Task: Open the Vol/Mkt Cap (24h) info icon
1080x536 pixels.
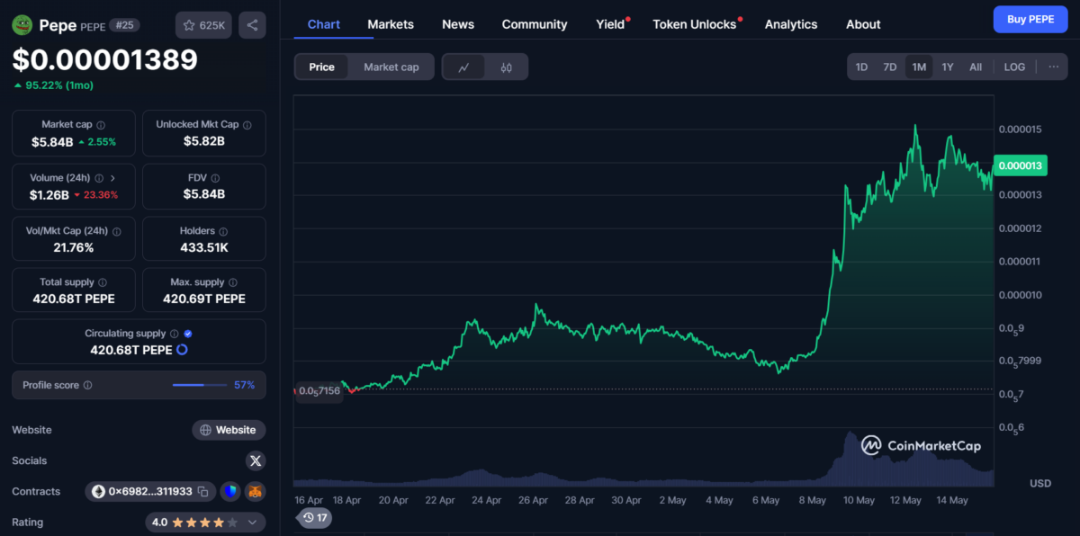Action: pyautogui.click(x=117, y=231)
